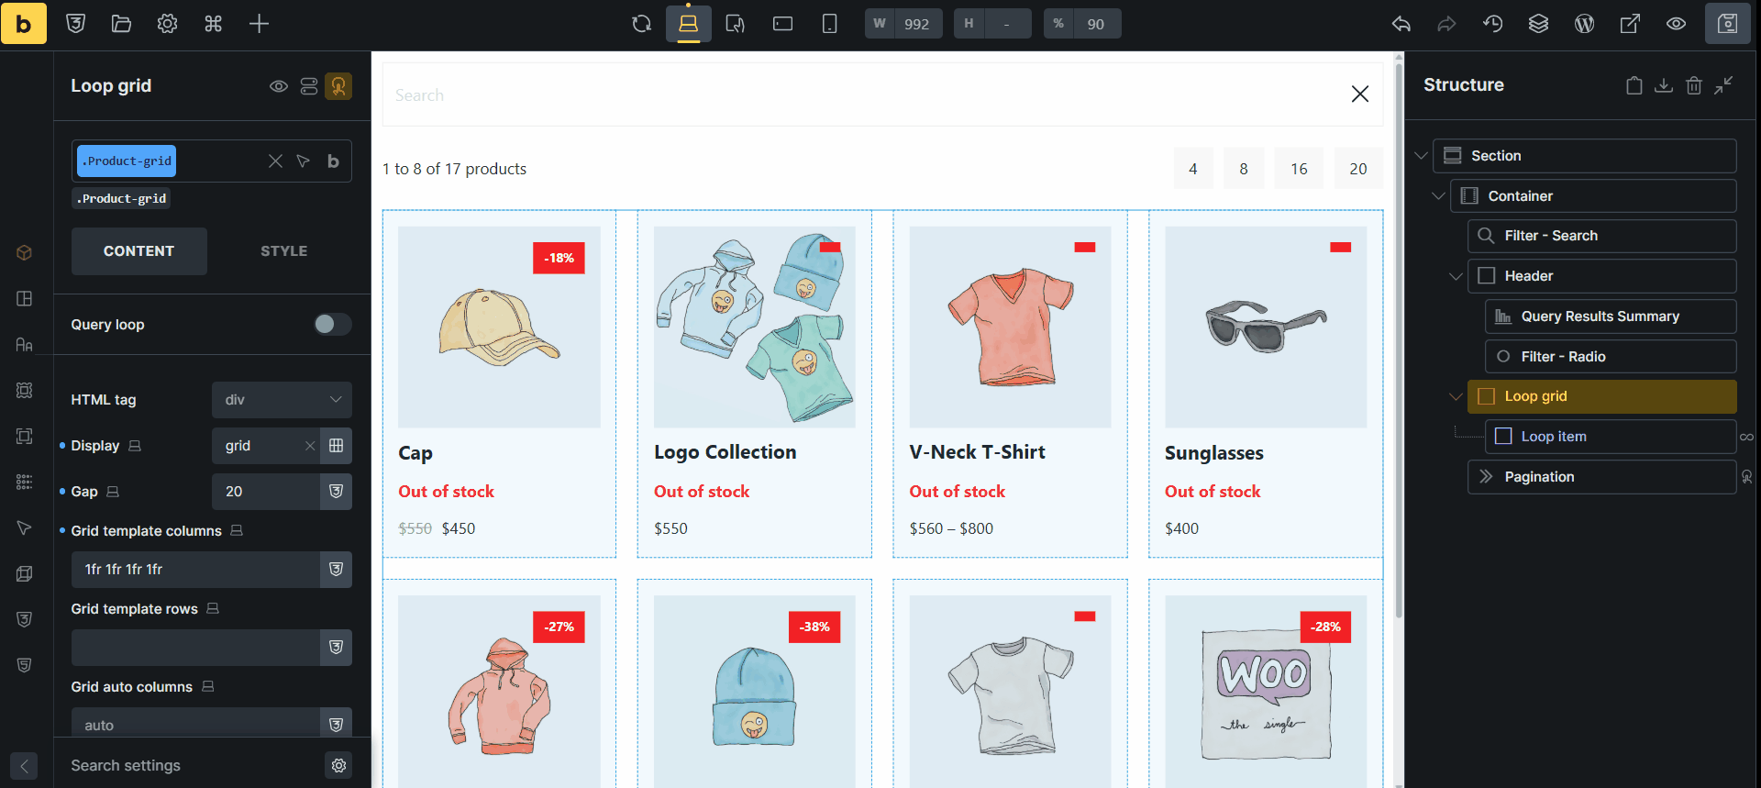This screenshot has height=788, width=1761.
Task: Select Query Results Summary in Structure
Action: point(1611,316)
